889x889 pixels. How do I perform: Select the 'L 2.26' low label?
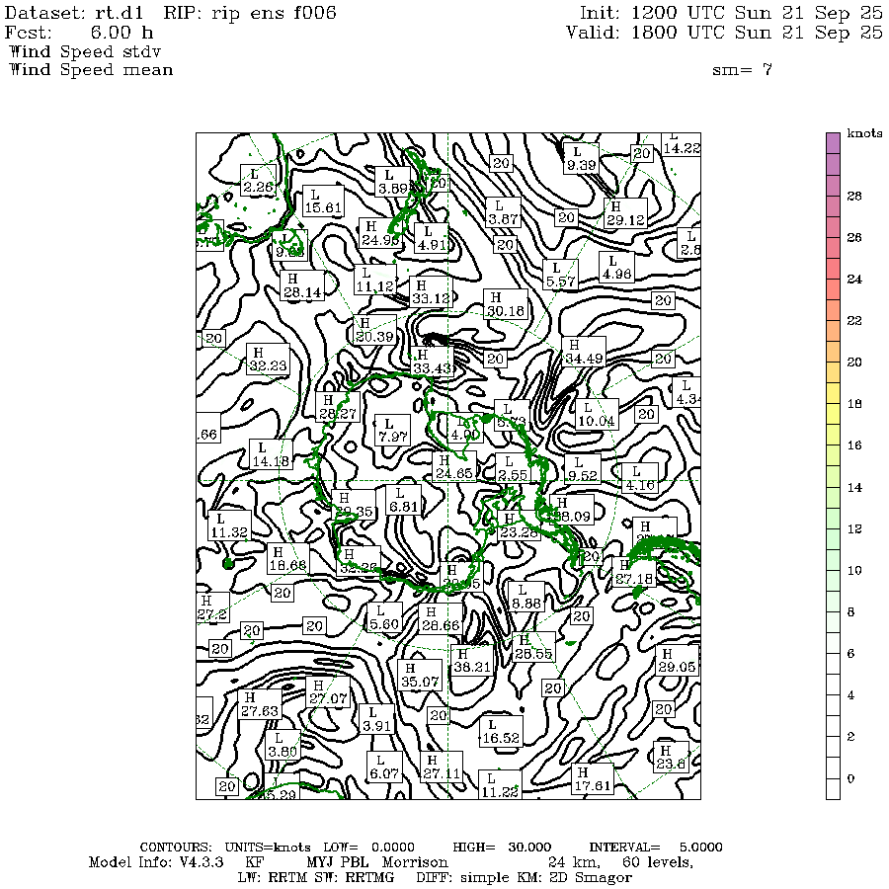[x=258, y=181]
